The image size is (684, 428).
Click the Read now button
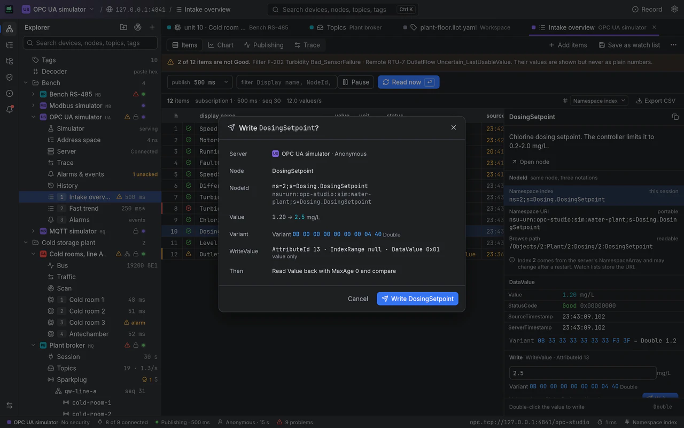coord(409,82)
